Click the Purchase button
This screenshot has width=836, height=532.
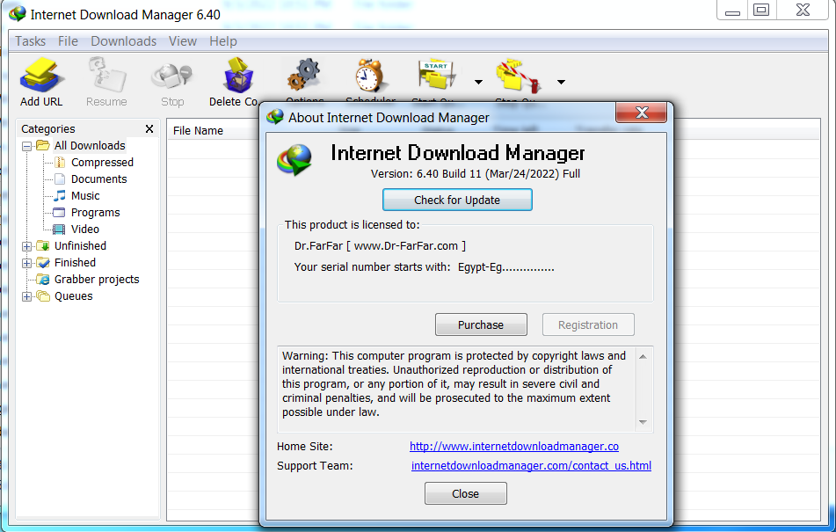pyautogui.click(x=481, y=325)
